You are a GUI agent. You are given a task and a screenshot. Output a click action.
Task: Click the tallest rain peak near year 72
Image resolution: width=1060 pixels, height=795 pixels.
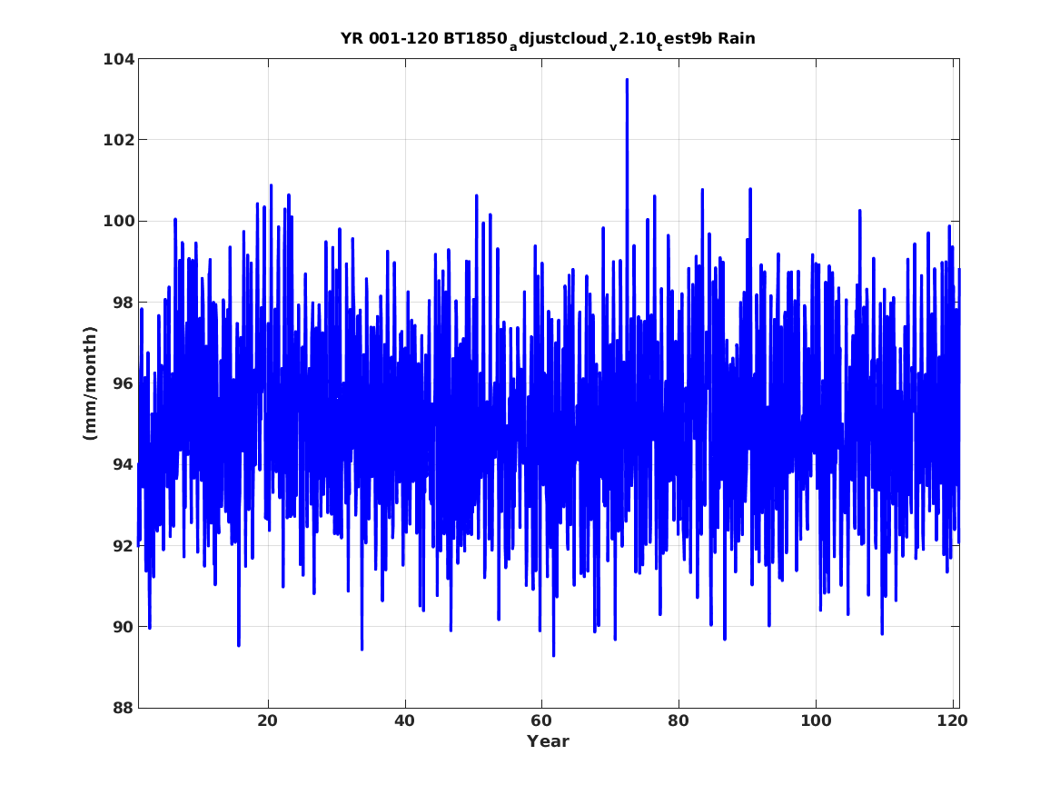pyautogui.click(x=627, y=80)
